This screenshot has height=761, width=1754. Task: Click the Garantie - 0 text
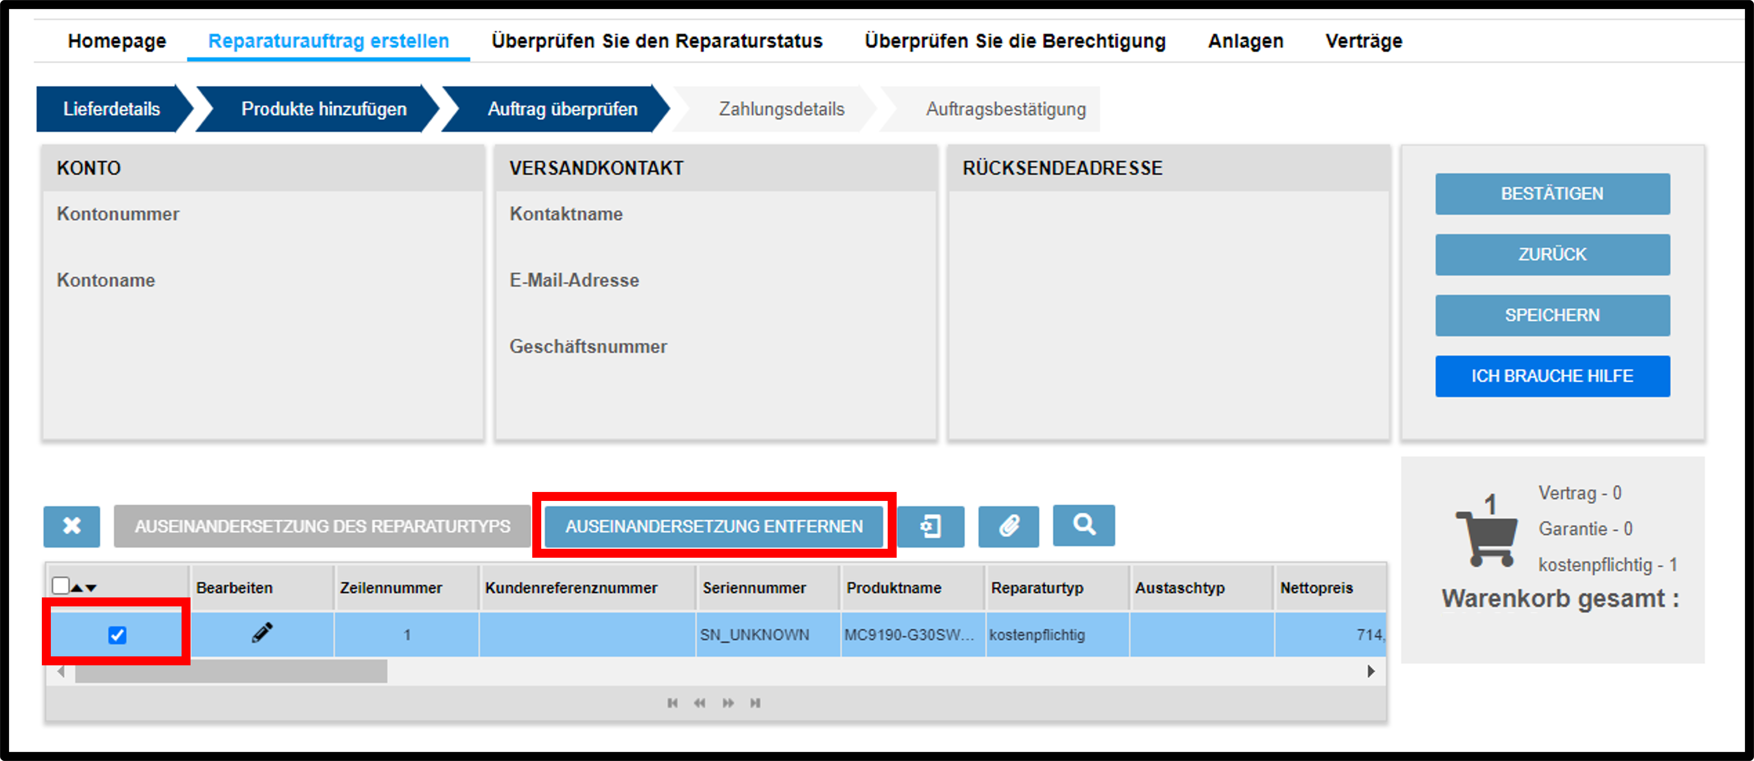click(1585, 528)
